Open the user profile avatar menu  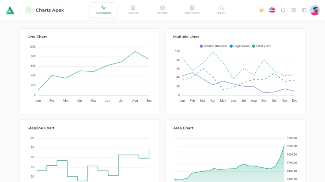tap(315, 10)
